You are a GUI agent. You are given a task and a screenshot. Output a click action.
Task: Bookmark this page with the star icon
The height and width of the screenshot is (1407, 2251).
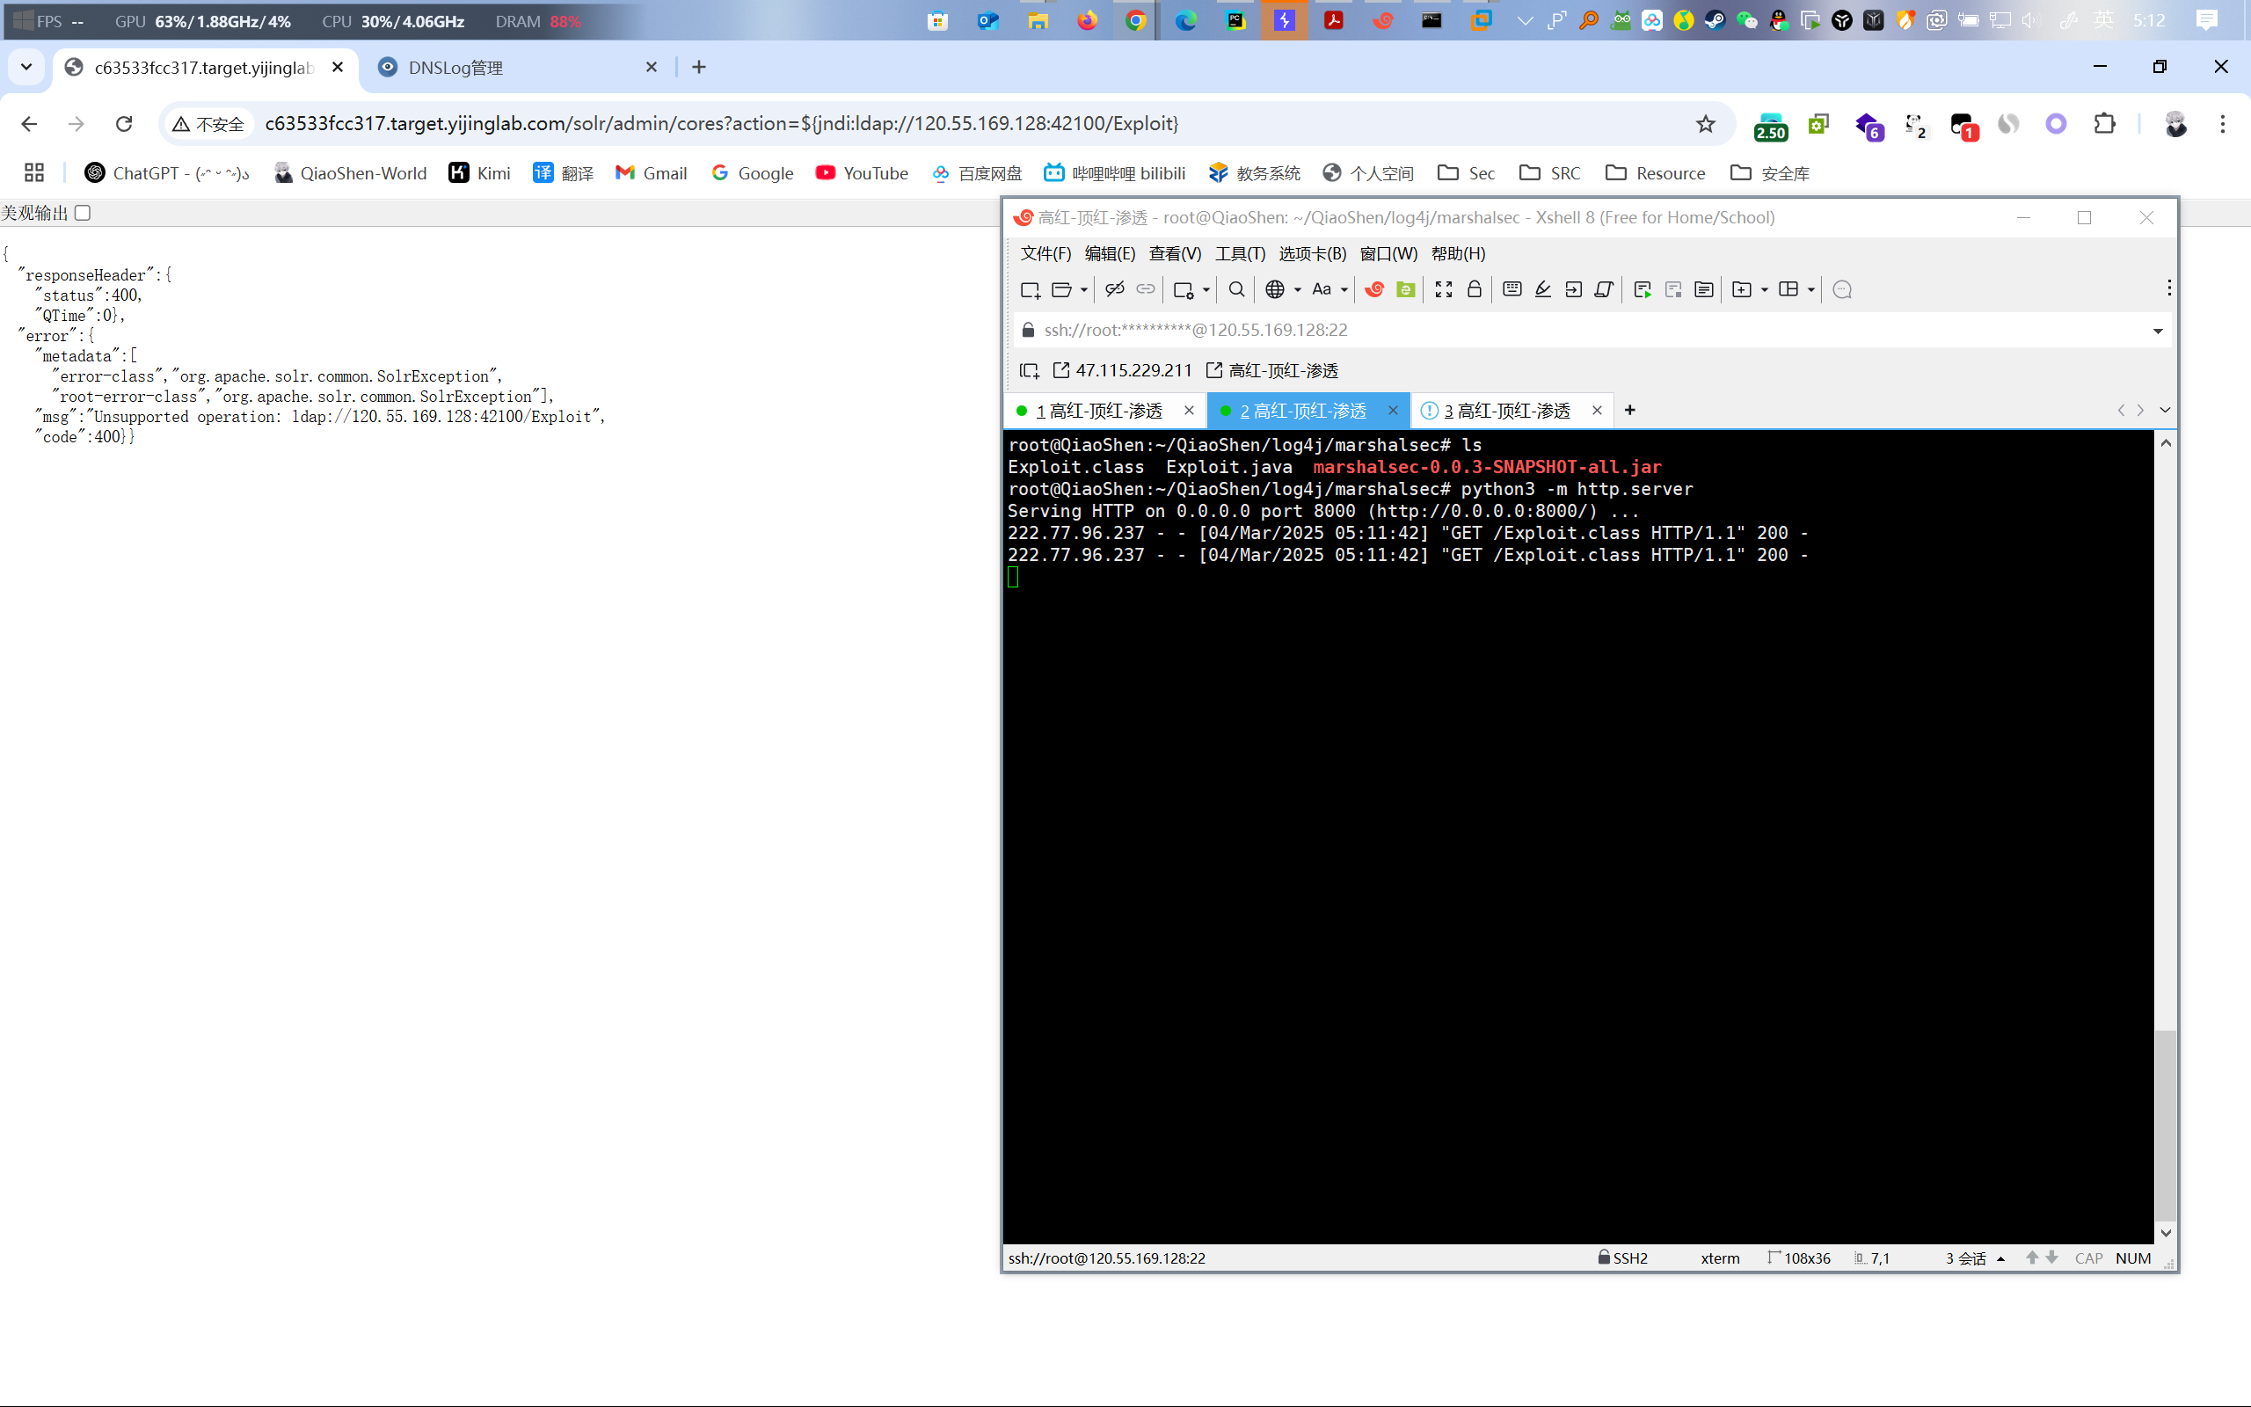point(1705,124)
